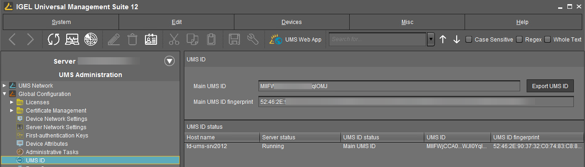585x167 pixels.
Task: Open the Devices menu
Action: click(x=291, y=22)
